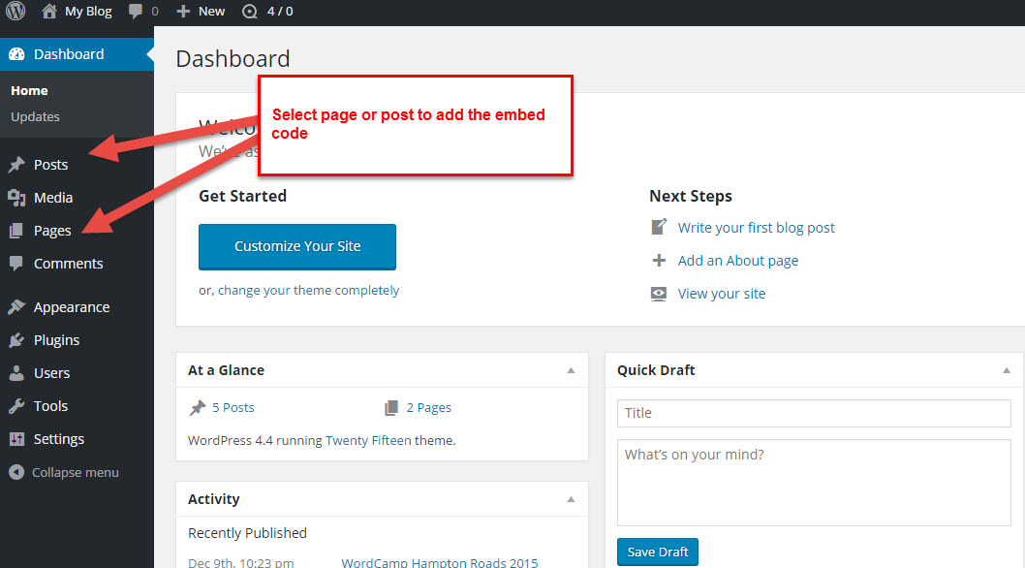
Task: Click the comments bubble icon in admin bar
Action: [136, 12]
